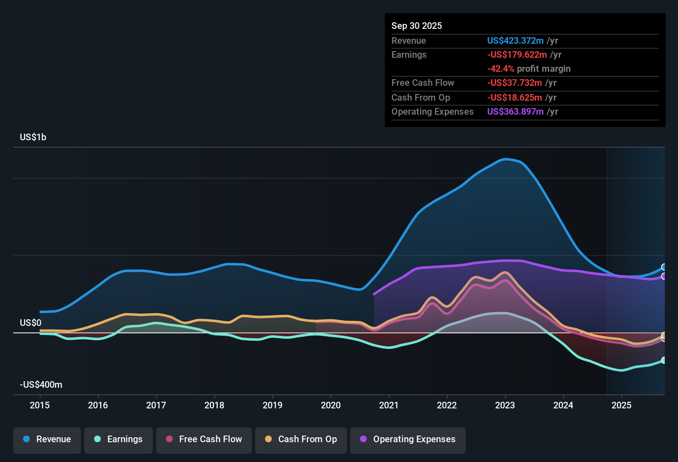Click the teal Earnings legend dot
This screenshot has width=678, height=462.
pyautogui.click(x=98, y=439)
